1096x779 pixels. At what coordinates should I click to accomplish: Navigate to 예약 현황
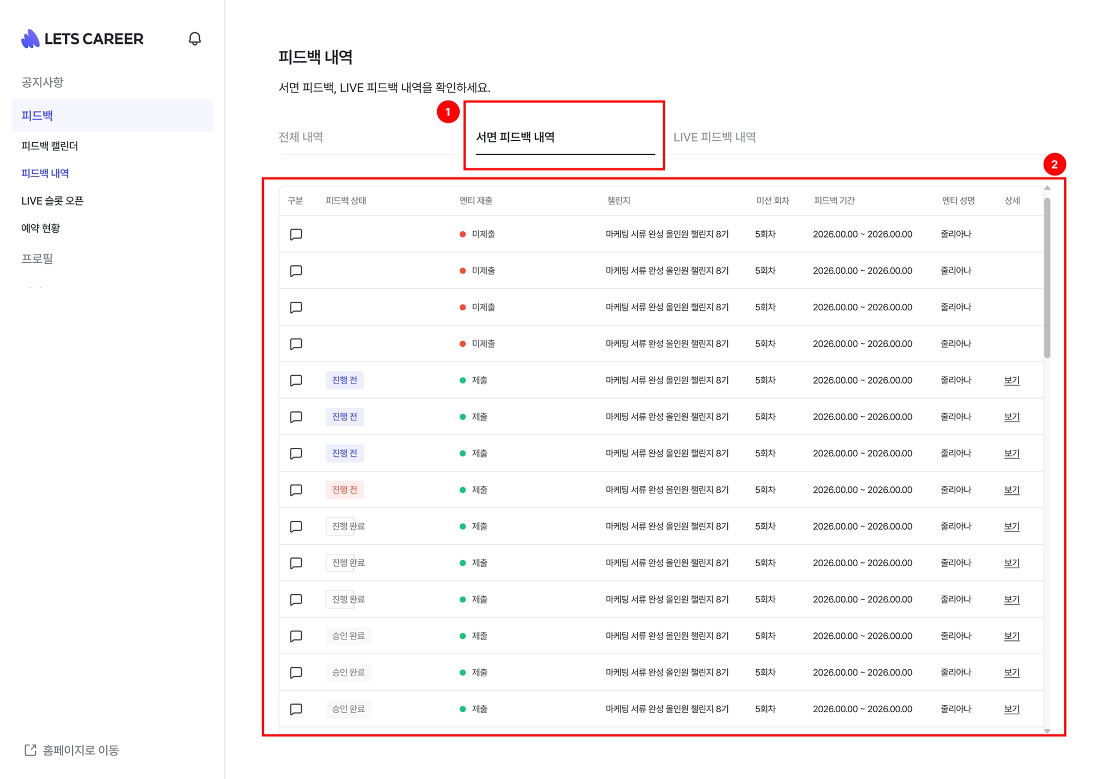pos(41,228)
